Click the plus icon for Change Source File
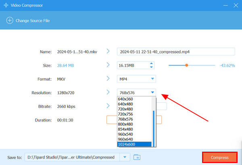 (x=9, y=21)
